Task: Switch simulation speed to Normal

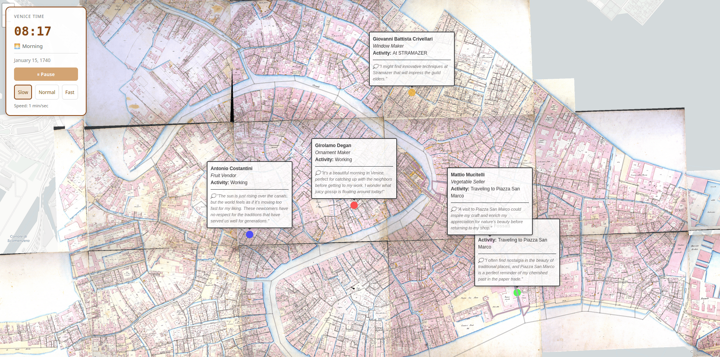Action: [47, 92]
